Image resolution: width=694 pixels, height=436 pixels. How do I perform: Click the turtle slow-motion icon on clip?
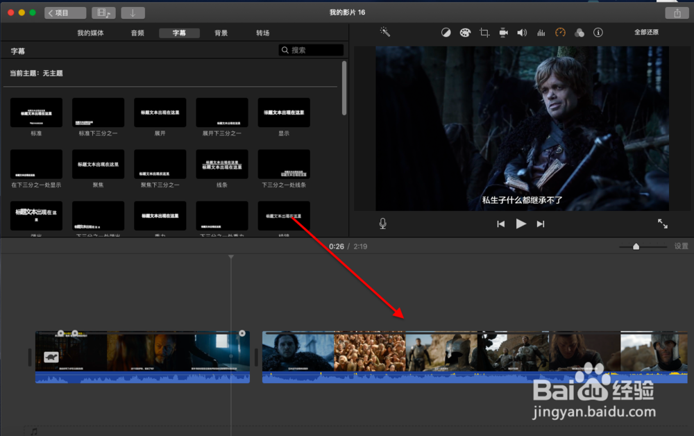pyautogui.click(x=51, y=357)
